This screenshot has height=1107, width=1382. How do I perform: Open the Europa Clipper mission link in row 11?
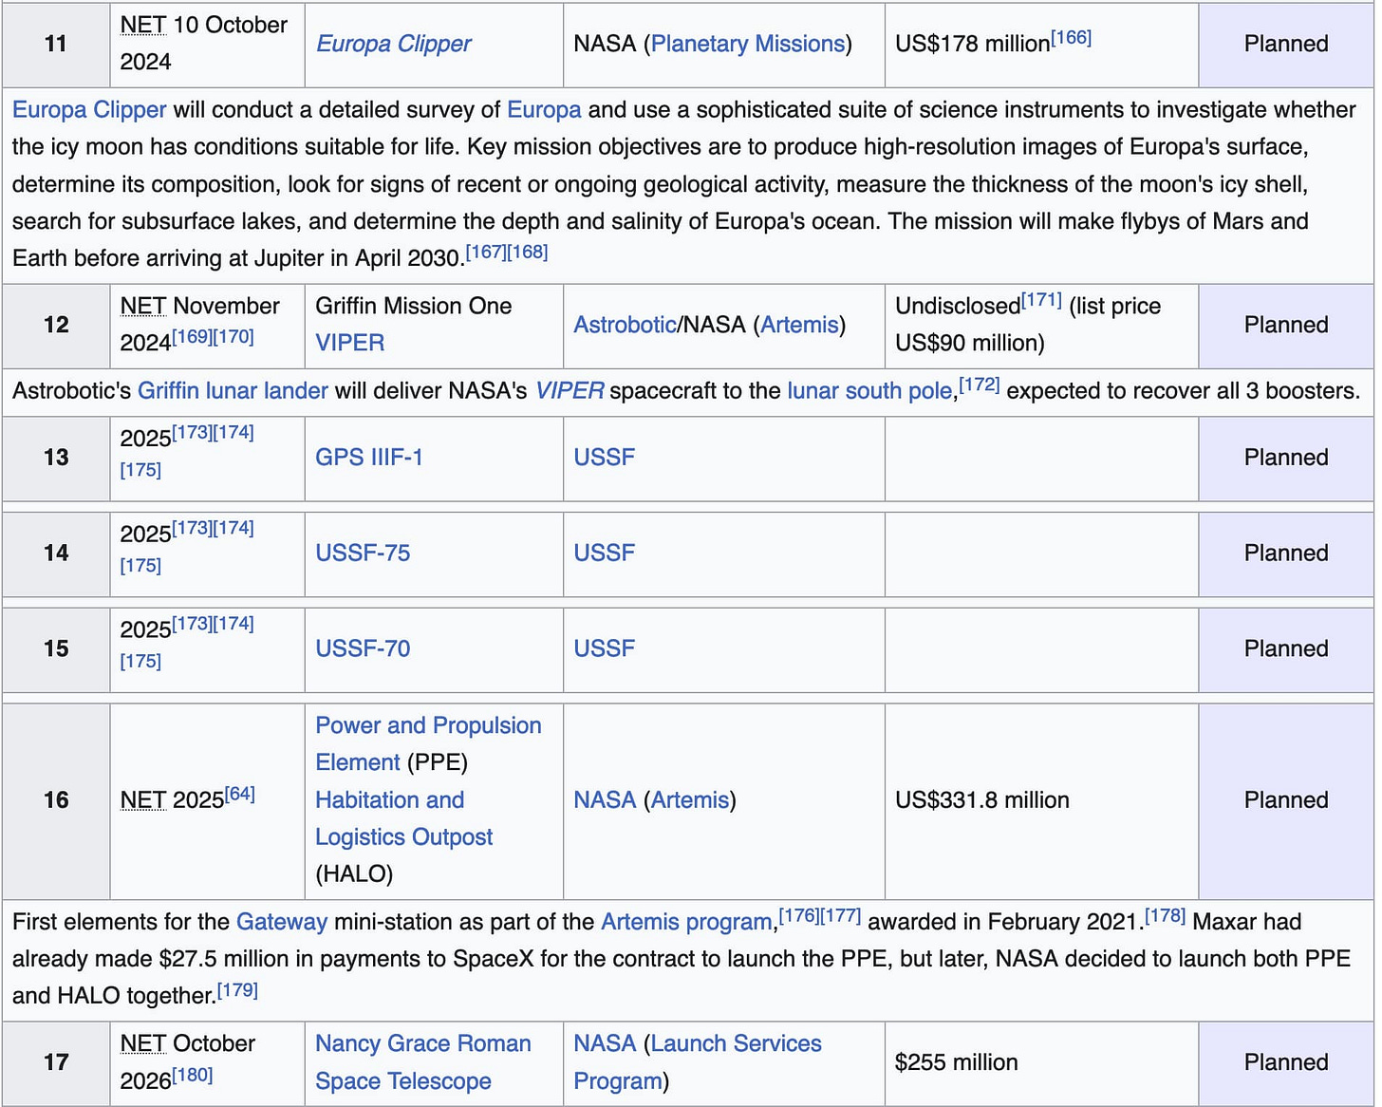coord(393,44)
